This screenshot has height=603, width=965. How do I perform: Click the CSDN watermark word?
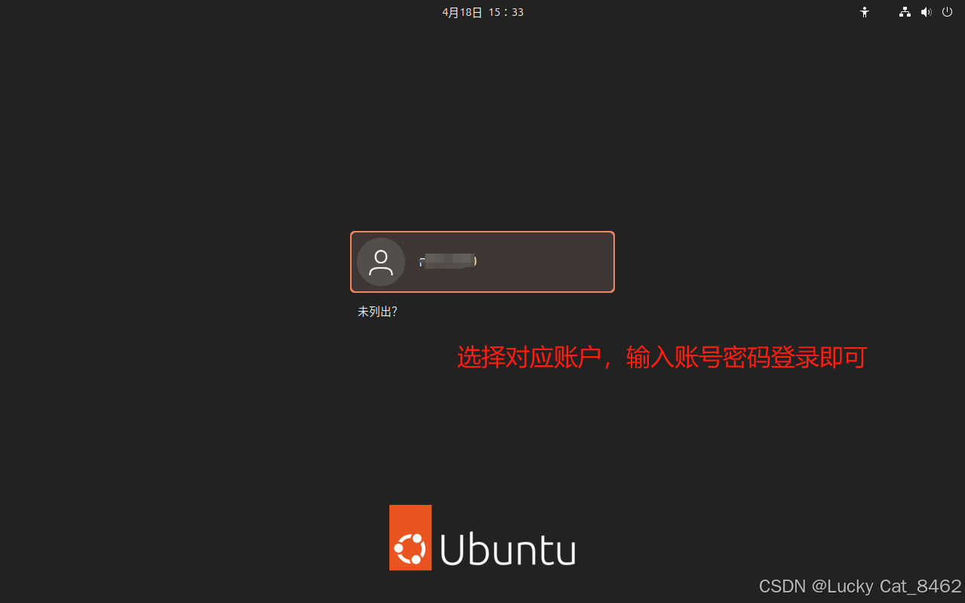[x=782, y=586]
